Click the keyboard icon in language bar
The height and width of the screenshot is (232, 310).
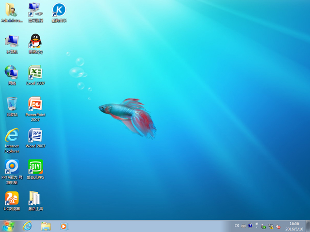click(x=243, y=226)
